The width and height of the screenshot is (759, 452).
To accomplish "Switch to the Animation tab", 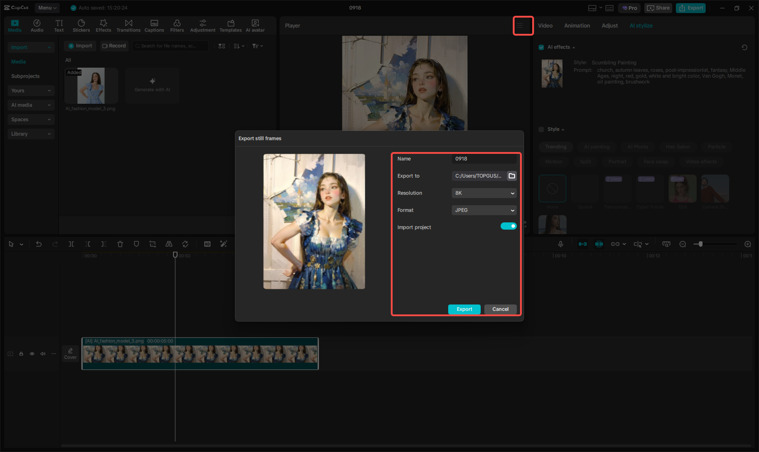I will tap(577, 26).
